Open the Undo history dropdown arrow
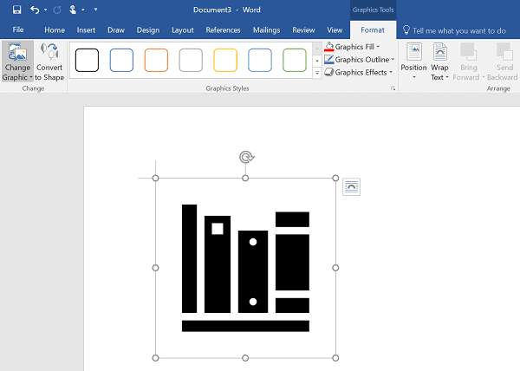This screenshot has width=520, height=371. tap(45, 10)
